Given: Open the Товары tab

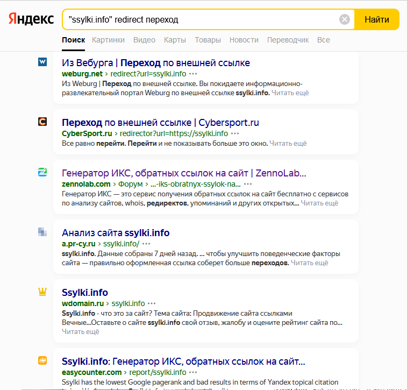Looking at the screenshot, I should point(208,40).
